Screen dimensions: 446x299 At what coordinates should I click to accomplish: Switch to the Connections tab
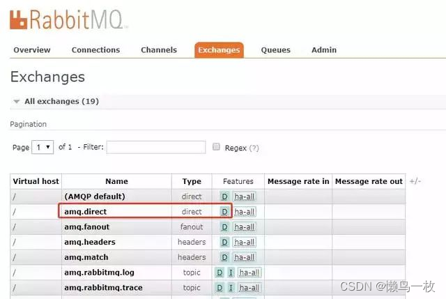pyautogui.click(x=95, y=50)
